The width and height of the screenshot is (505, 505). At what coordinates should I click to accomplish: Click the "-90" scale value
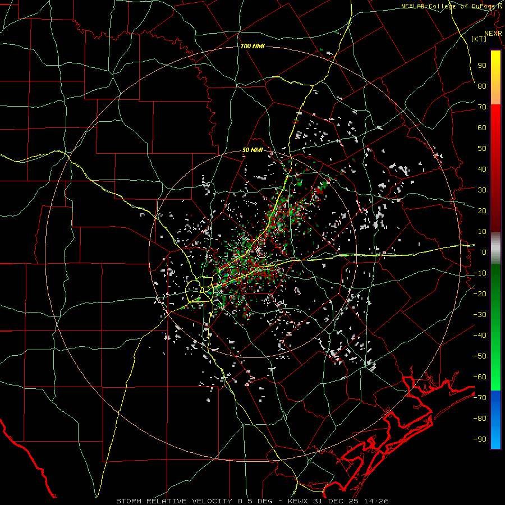click(480, 439)
